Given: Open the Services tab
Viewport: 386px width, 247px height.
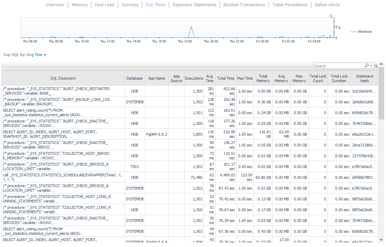Looking at the screenshot, I should pyautogui.click(x=130, y=5).
